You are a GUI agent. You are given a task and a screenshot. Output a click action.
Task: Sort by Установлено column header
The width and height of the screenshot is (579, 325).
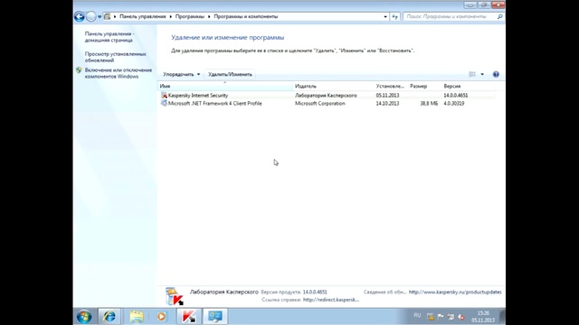point(391,87)
